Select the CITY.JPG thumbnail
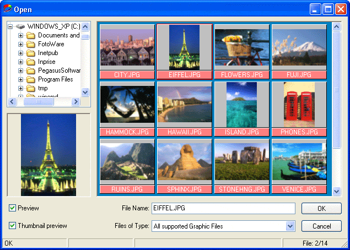 pyautogui.click(x=127, y=47)
